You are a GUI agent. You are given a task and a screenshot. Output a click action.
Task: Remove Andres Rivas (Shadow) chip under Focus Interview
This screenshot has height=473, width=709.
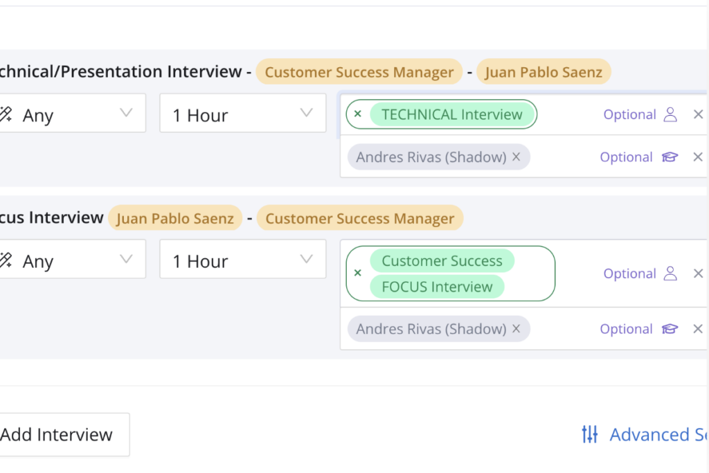[x=517, y=329]
